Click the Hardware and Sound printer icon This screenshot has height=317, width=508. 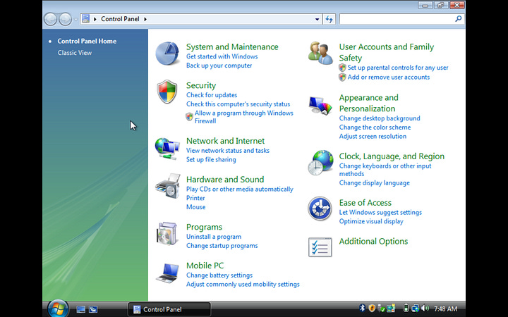click(167, 186)
